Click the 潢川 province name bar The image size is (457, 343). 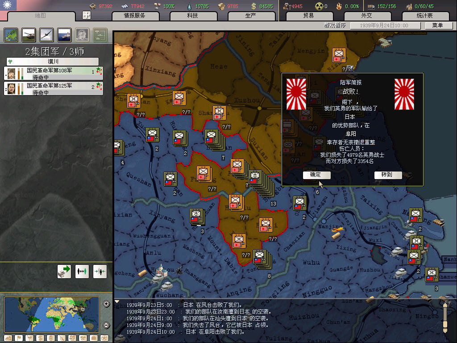pos(53,62)
